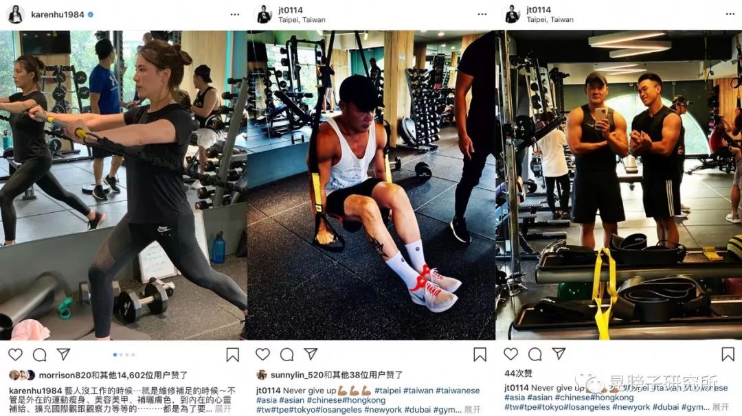Like the karenhu1984 post with heart icon
This screenshot has height=416, width=742.
[x=16, y=354]
